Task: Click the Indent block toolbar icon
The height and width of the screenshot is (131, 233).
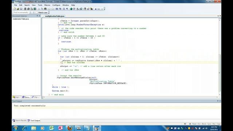Action: click(x=57, y=9)
